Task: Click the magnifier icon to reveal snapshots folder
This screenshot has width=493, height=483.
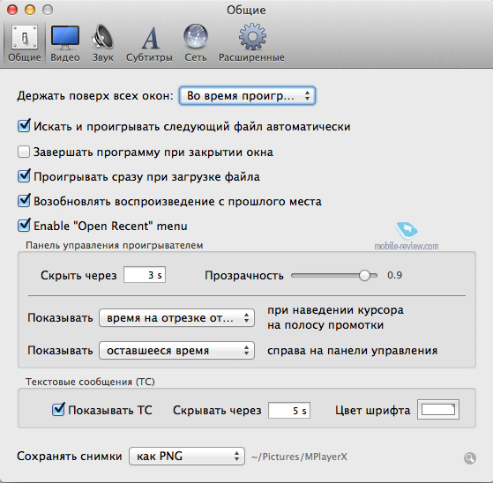Action: (470, 458)
